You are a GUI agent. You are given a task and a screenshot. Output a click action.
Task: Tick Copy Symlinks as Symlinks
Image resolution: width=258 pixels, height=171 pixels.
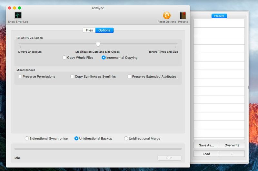tap(72, 76)
